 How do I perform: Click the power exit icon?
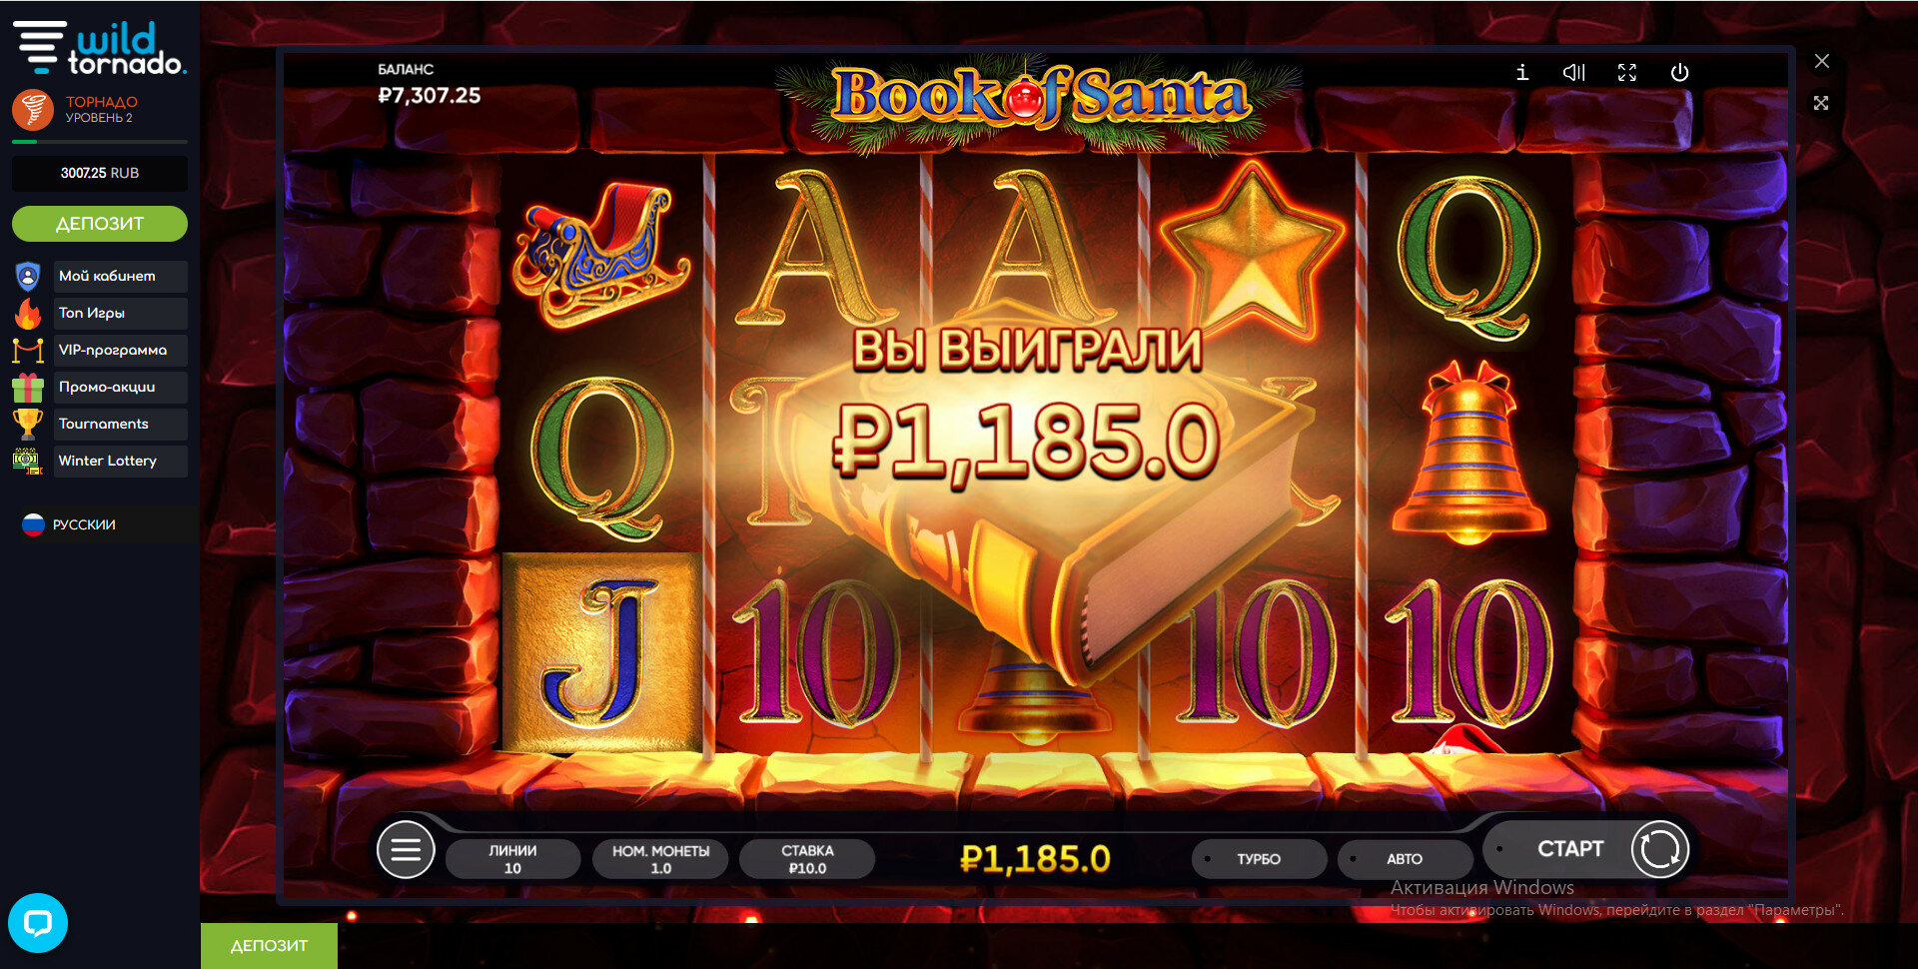pyautogui.click(x=1680, y=73)
